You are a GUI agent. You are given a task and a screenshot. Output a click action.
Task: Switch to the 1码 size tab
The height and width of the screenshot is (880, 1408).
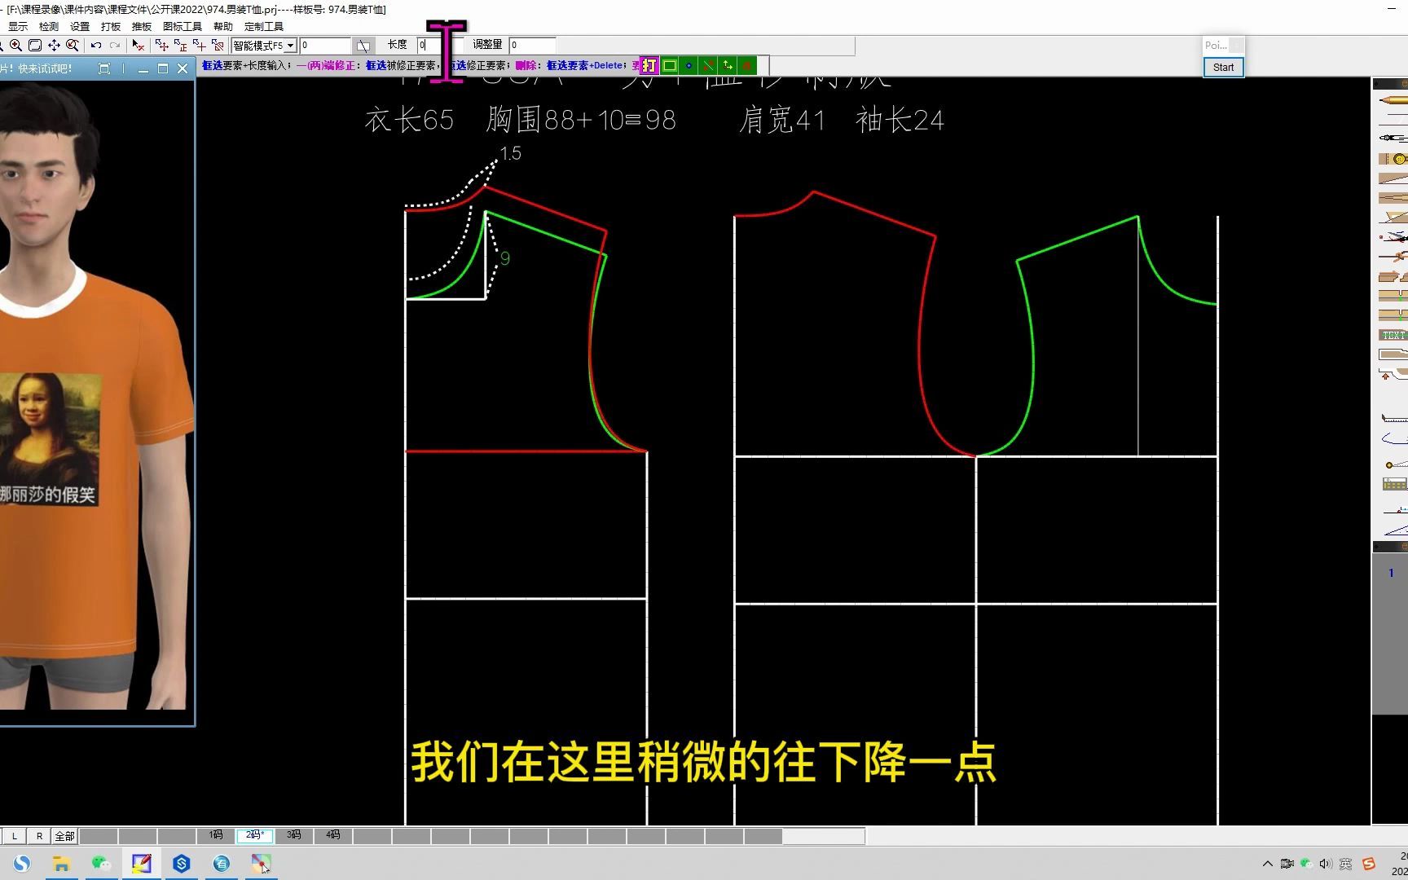[216, 835]
